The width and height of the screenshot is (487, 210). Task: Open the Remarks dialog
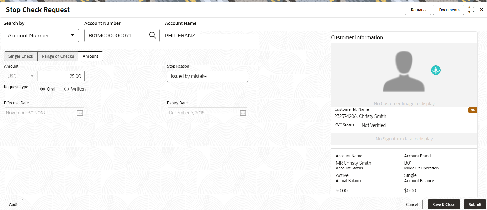(418, 10)
